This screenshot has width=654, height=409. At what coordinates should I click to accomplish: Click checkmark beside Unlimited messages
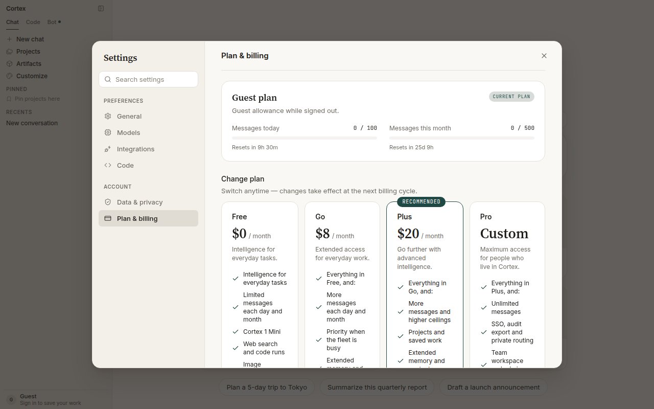[483, 308]
